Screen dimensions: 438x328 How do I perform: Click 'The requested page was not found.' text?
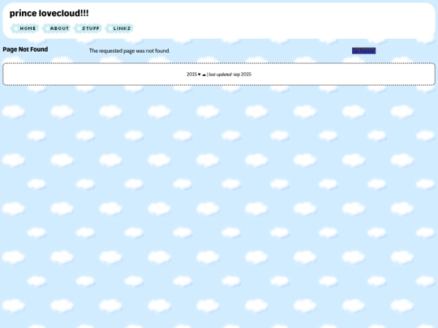pos(129,51)
